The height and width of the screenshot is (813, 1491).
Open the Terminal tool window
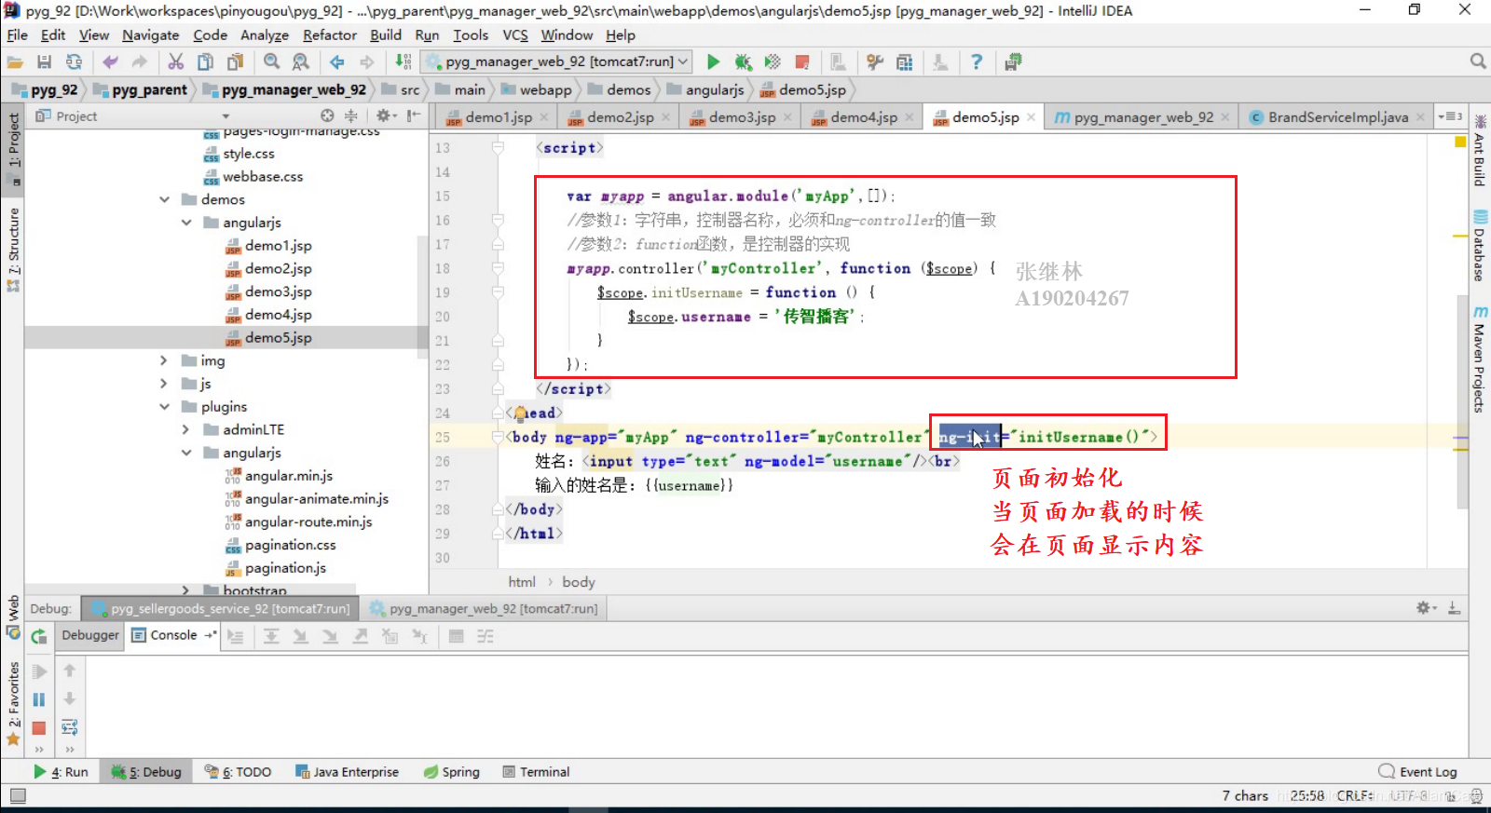(536, 772)
